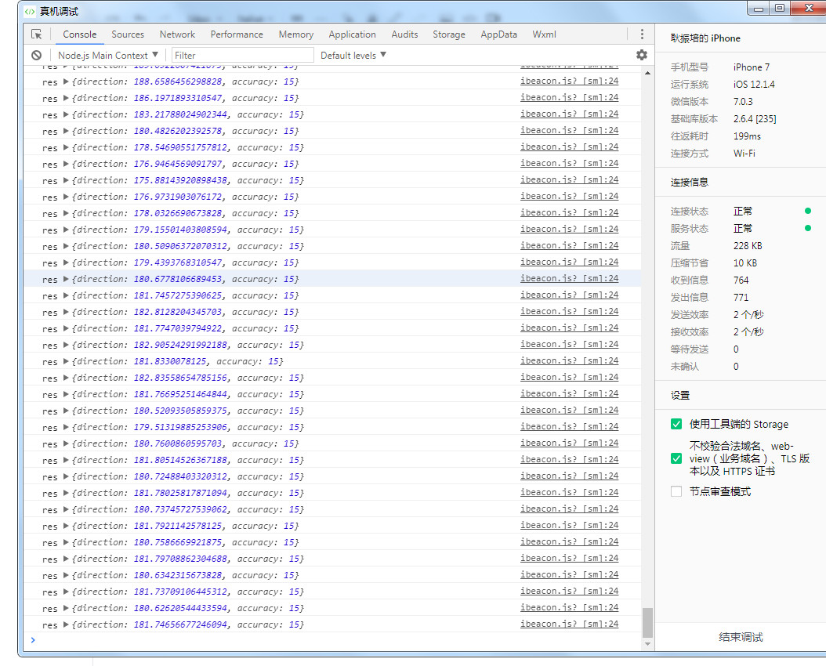826x666 pixels.
Task: Clear console with the ban icon
Action: (37, 56)
